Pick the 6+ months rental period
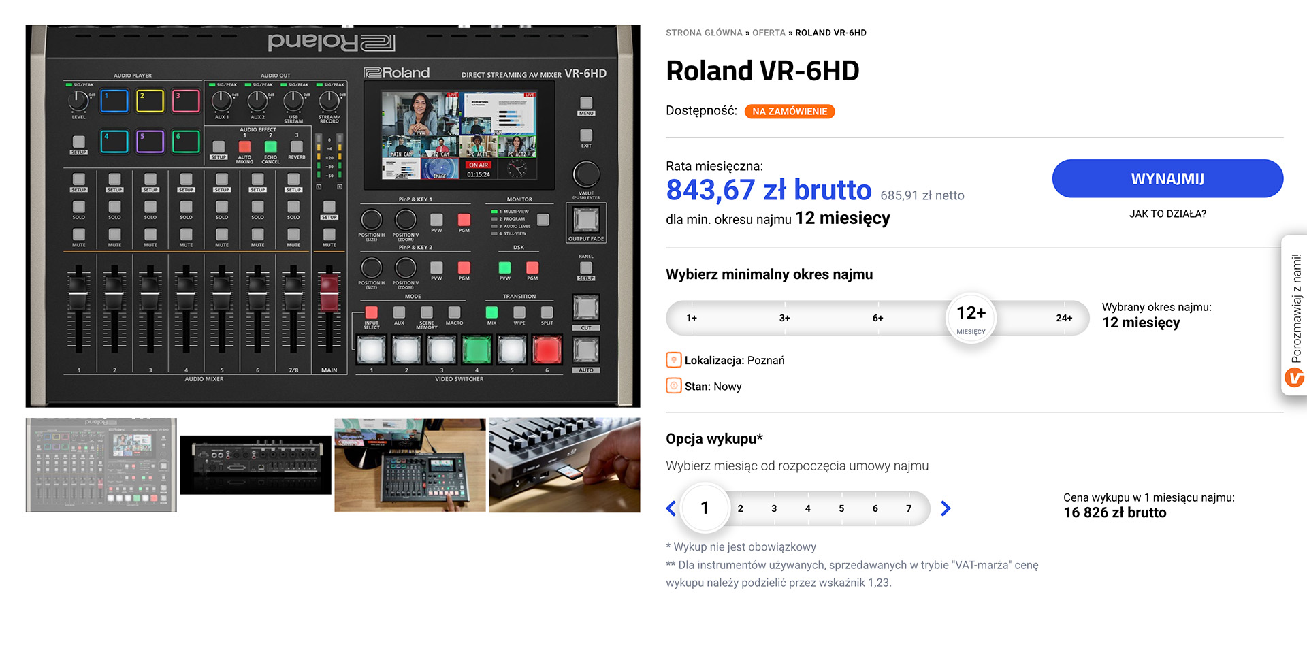The image size is (1307, 669). tap(877, 318)
